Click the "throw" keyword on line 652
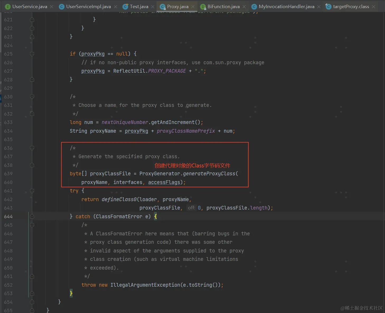The height and width of the screenshot is (313, 385). click(x=89, y=285)
